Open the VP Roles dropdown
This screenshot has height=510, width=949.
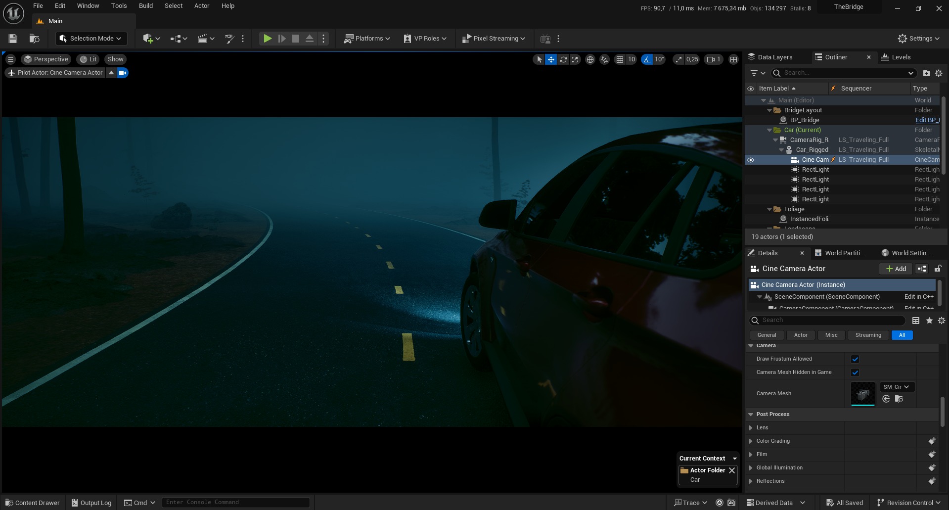[425, 39]
